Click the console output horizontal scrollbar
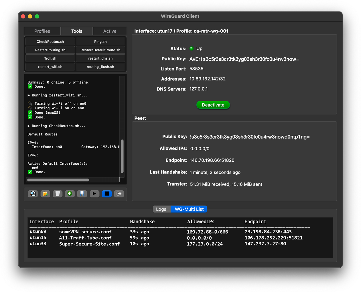Screen dimensions: 361x292 58,180
